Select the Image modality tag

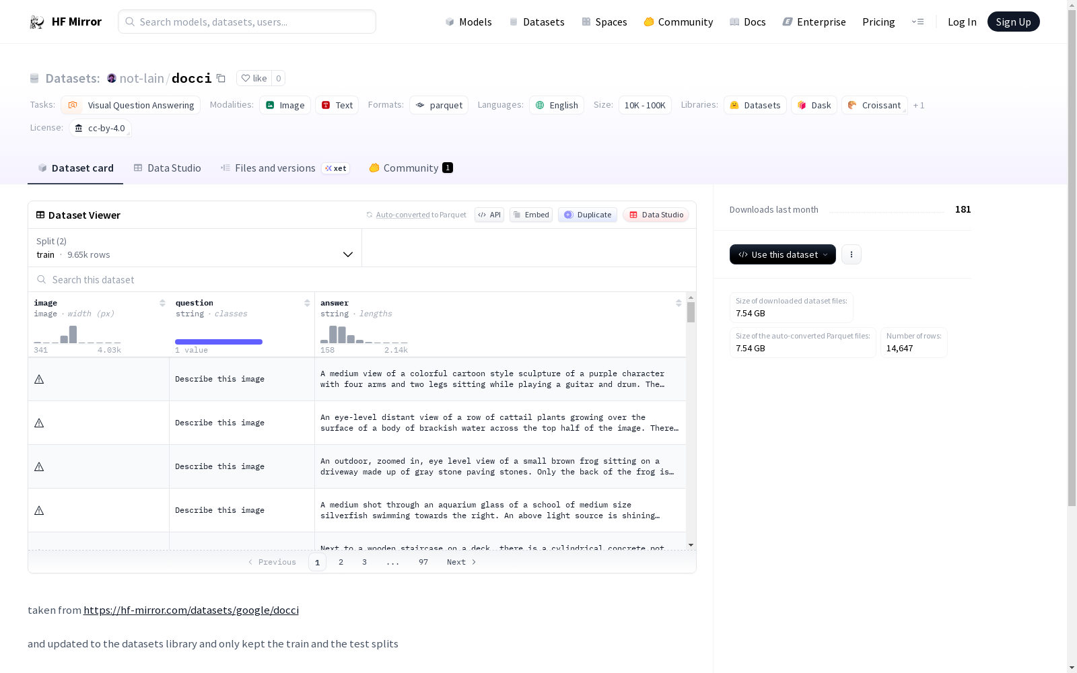click(x=285, y=105)
